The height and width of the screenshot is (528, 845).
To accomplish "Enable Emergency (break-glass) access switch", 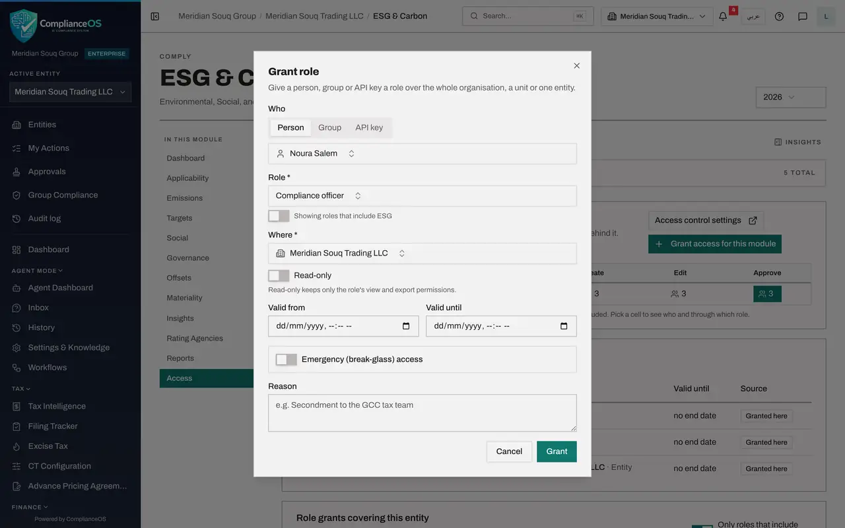I will coord(287,360).
